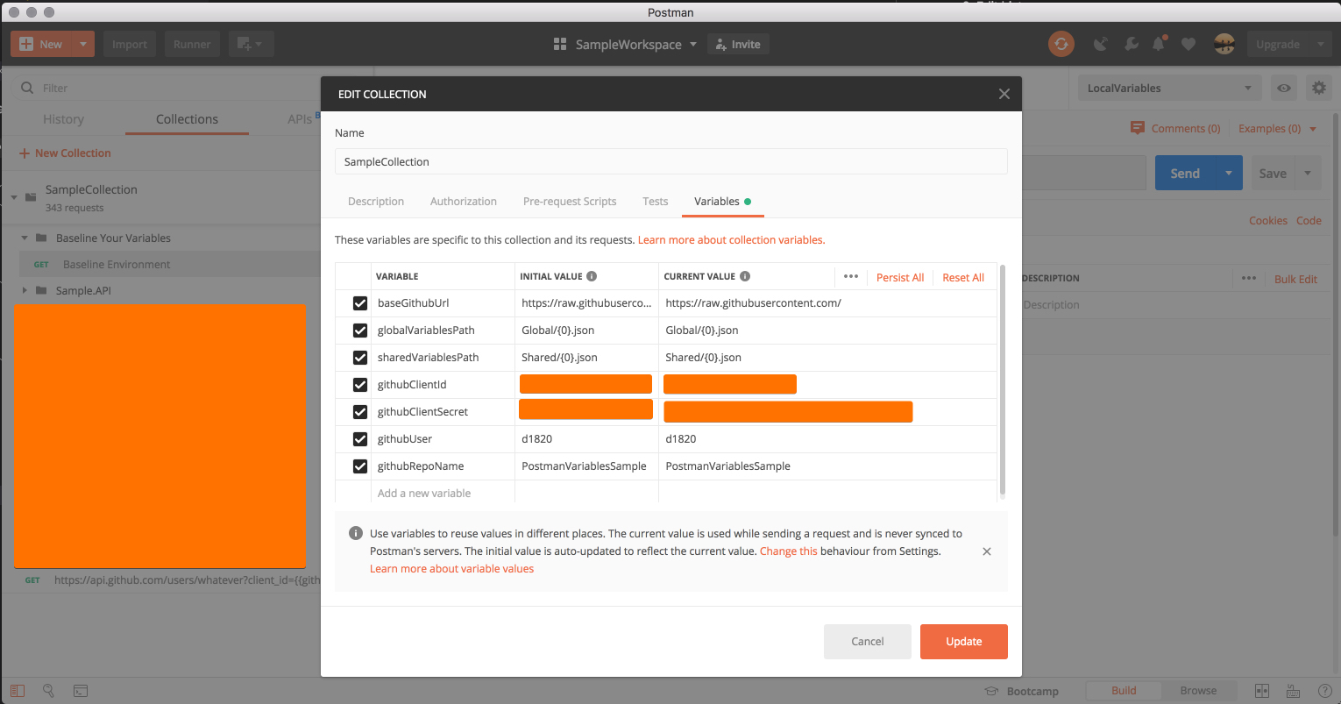Uncheck the githubClientSecret variable
Image resolution: width=1341 pixels, height=704 pixels.
[x=359, y=412]
